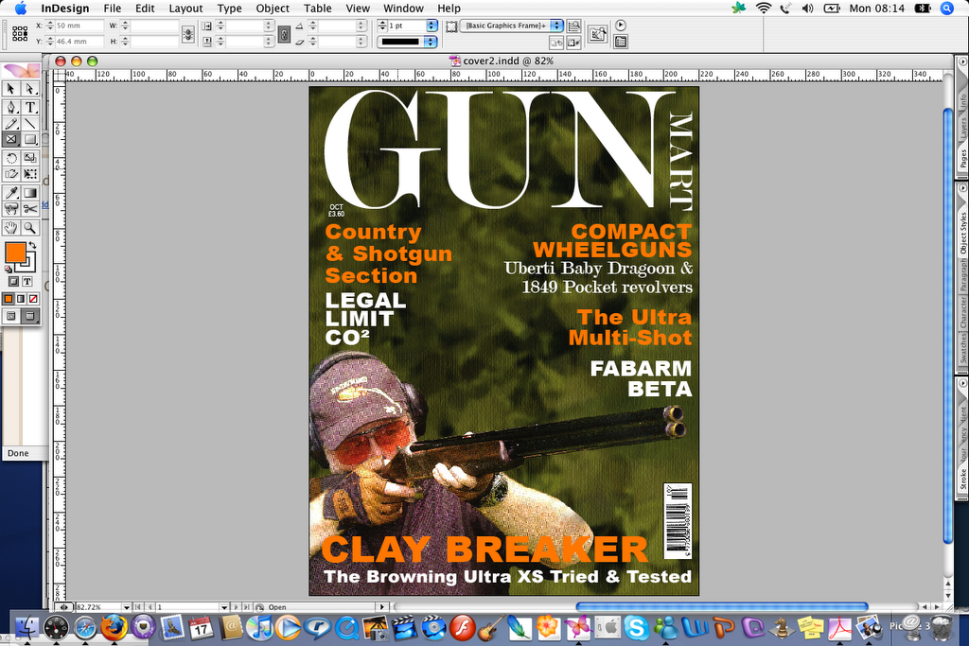Open the Type menu
969x646 pixels.
click(x=229, y=9)
